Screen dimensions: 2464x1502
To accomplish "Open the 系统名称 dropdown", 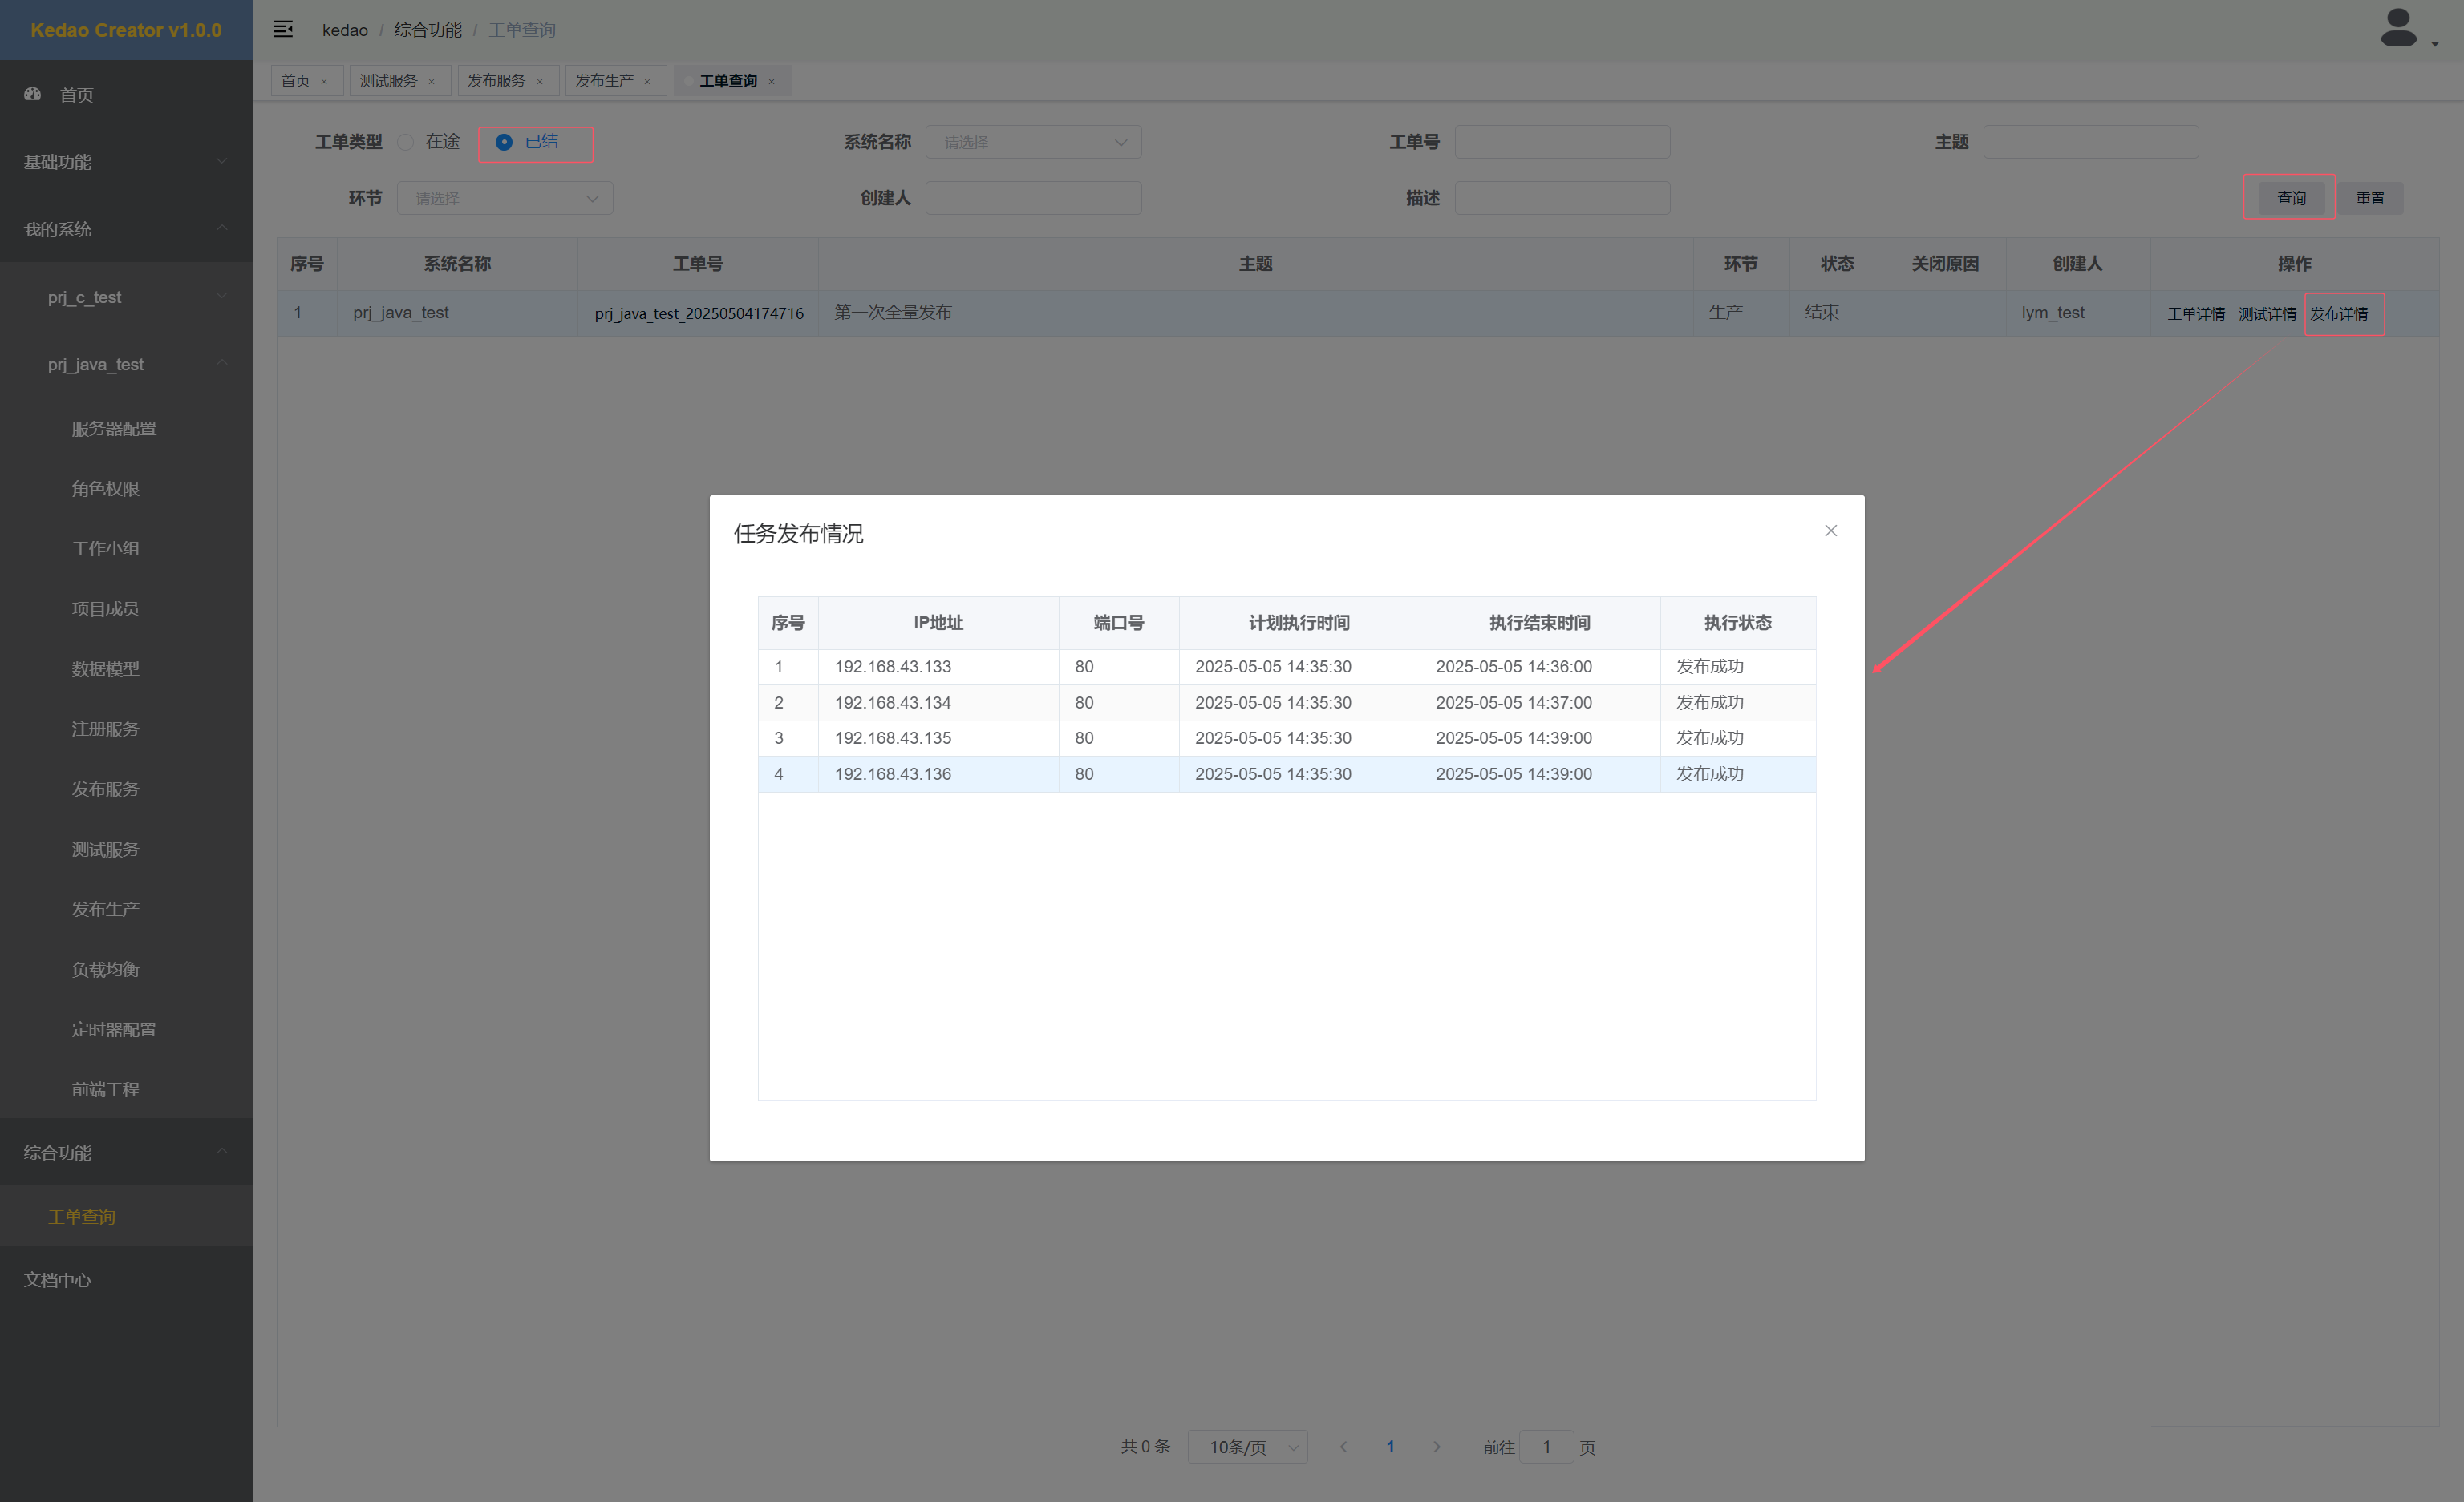I will pyautogui.click(x=1033, y=142).
